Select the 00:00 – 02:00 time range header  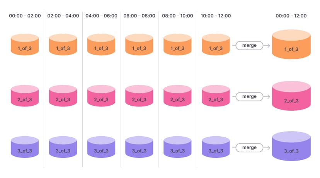pyautogui.click(x=25, y=16)
